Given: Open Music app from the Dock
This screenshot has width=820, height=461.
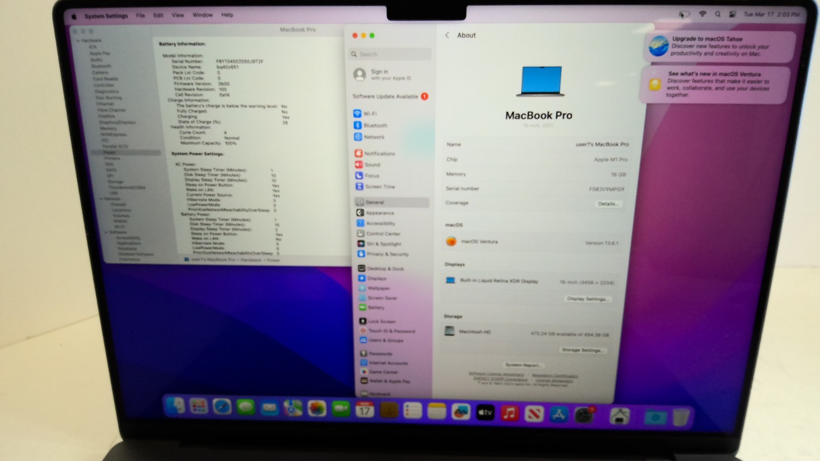Looking at the screenshot, I should [x=509, y=413].
